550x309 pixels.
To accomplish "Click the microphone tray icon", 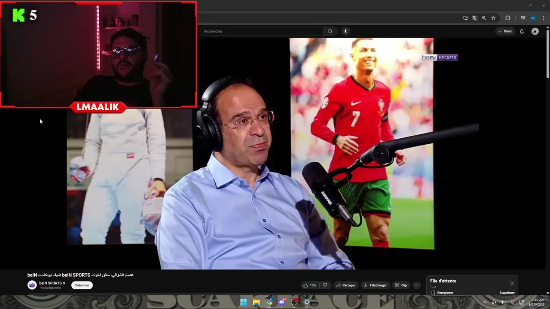I will pos(512,302).
